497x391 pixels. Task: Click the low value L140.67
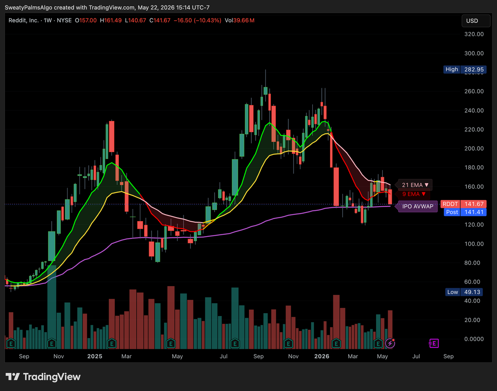point(135,20)
